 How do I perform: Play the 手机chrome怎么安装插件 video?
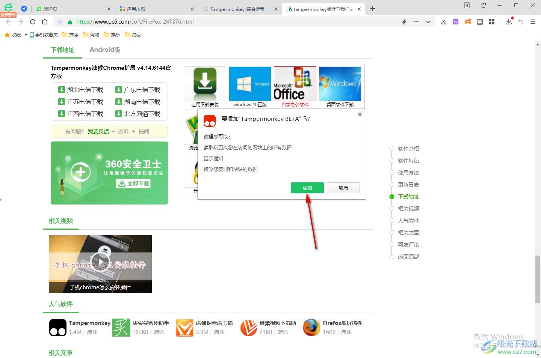pos(100,261)
